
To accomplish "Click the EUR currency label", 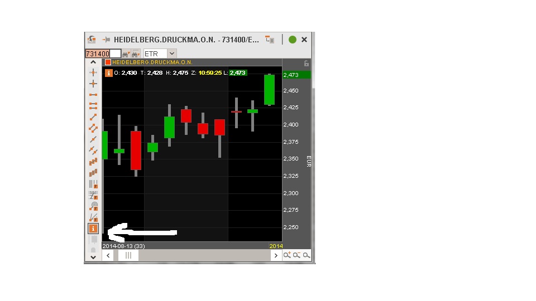I will point(309,162).
